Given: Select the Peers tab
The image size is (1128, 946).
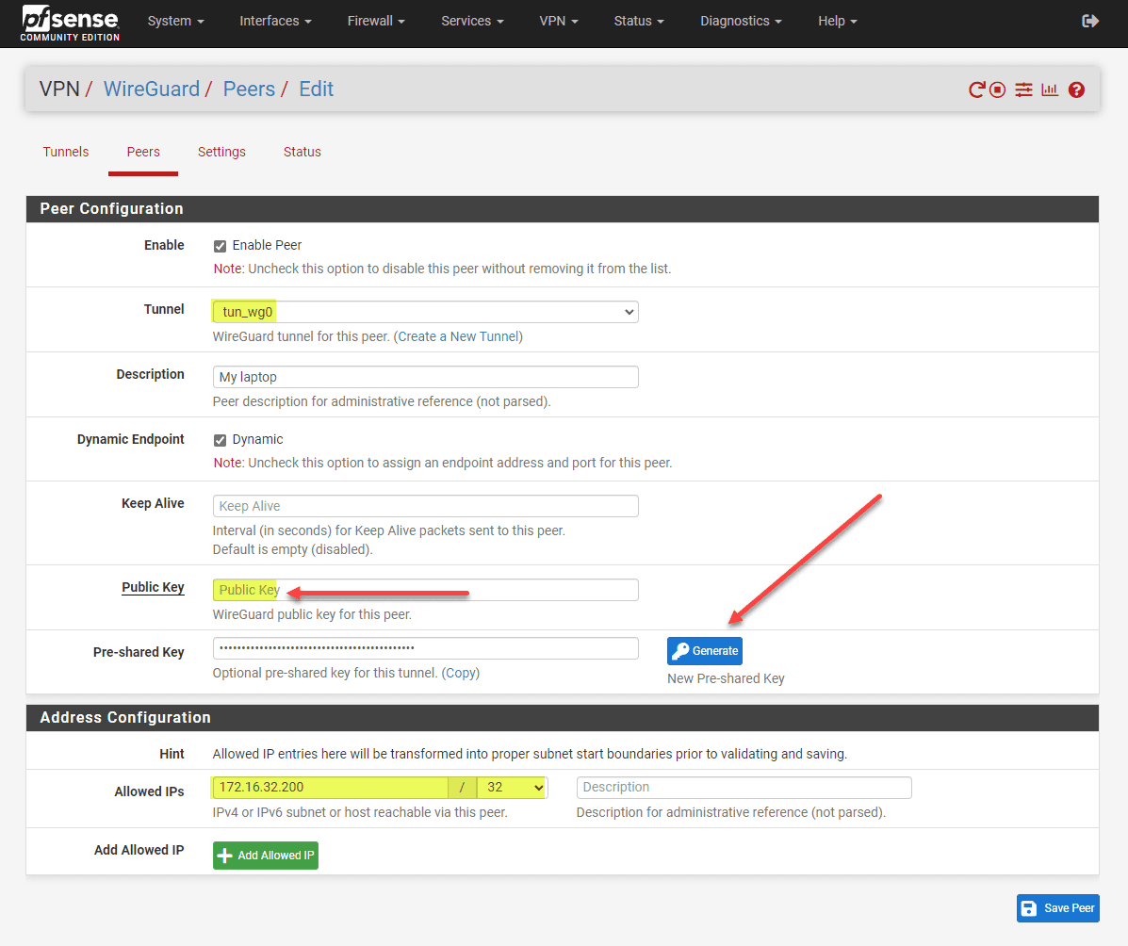Looking at the screenshot, I should [143, 152].
